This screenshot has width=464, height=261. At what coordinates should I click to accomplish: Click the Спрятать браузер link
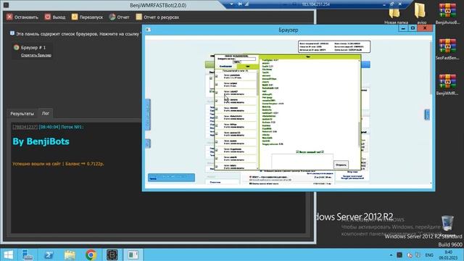pyautogui.click(x=36, y=55)
